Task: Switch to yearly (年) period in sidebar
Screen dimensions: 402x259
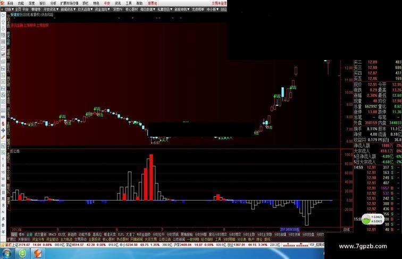Action: click(x=3, y=232)
